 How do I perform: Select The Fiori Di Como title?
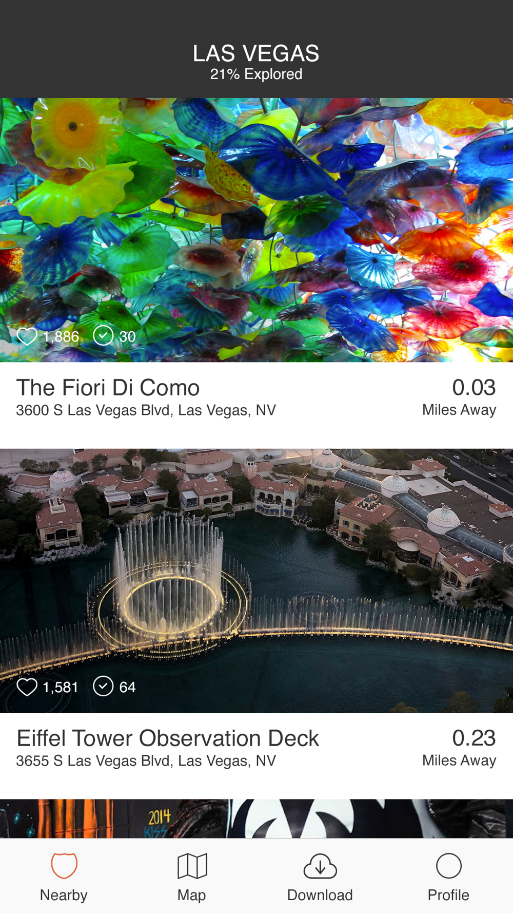[x=108, y=388]
